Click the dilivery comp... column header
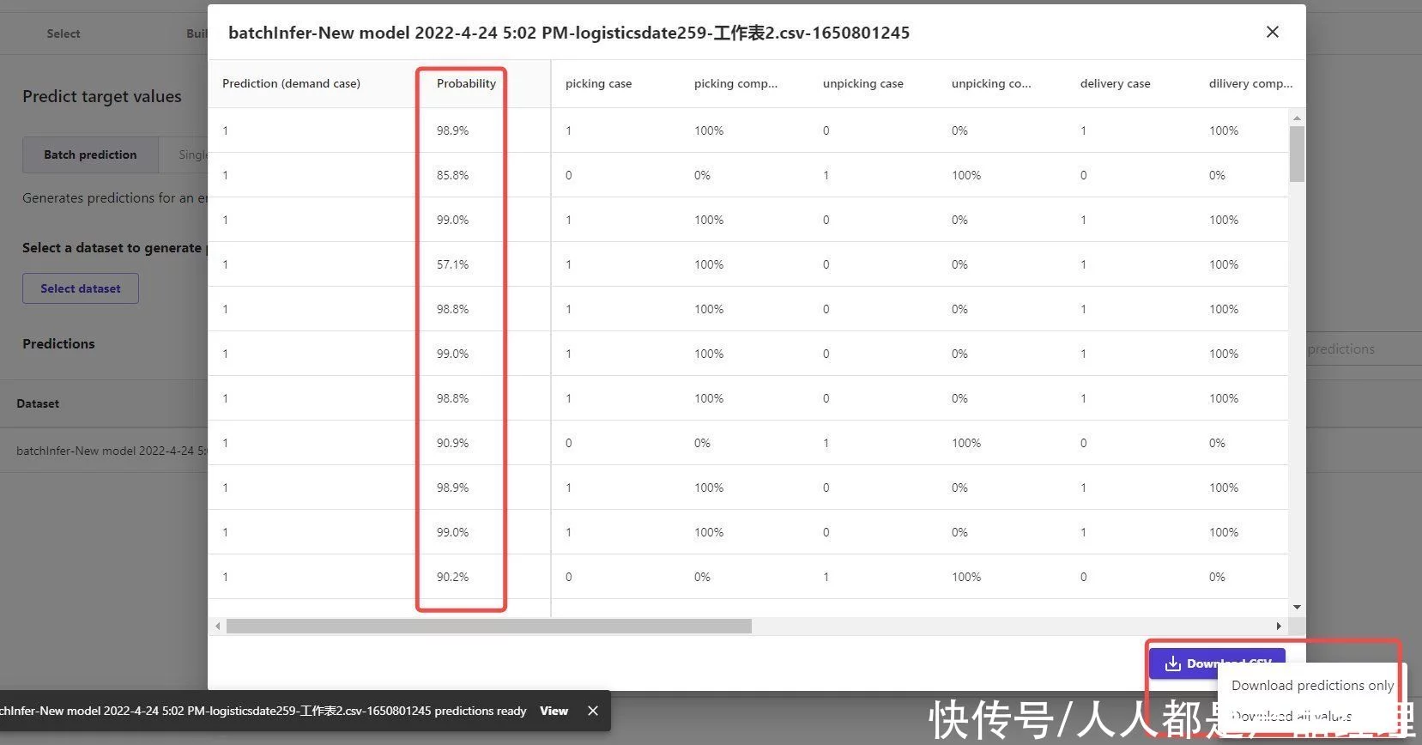 [x=1250, y=83]
